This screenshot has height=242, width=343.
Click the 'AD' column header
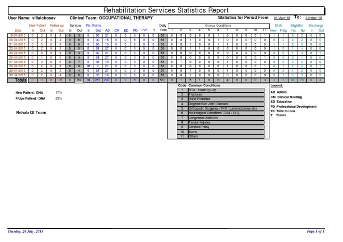[x=107, y=31]
